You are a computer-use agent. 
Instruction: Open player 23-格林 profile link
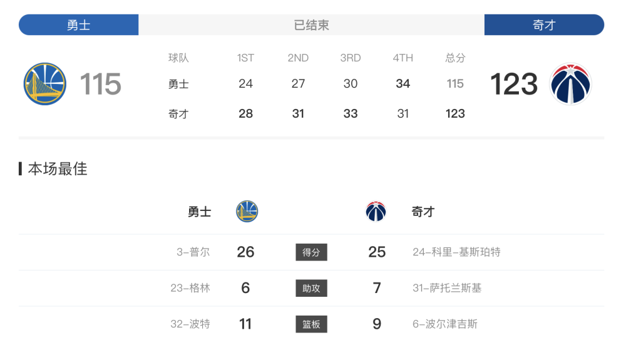(x=190, y=288)
